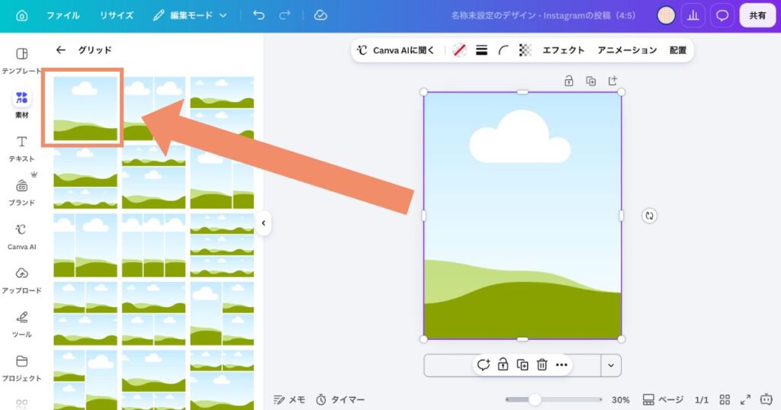Open the アップロード upload panel
This screenshot has height=410, width=781.
(22, 280)
